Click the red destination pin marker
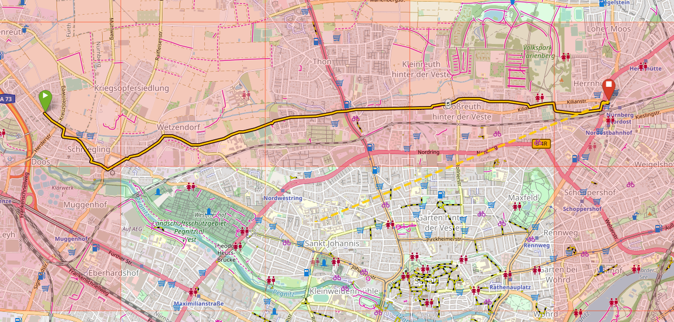 (x=609, y=89)
